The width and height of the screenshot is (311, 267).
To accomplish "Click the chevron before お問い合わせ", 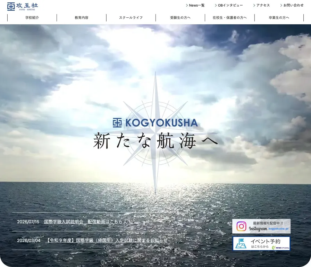I will [281, 5].
